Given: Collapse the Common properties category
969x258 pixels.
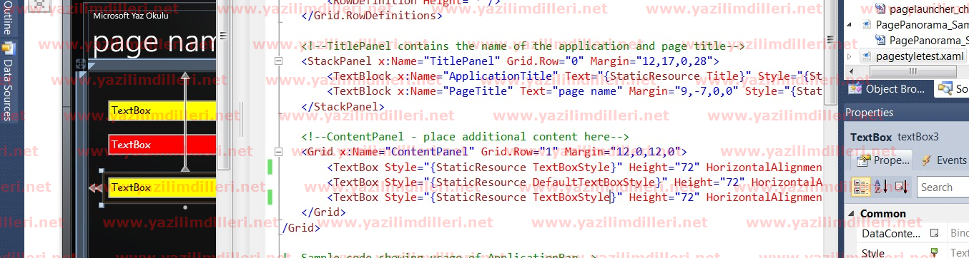Looking at the screenshot, I should pyautogui.click(x=850, y=214).
